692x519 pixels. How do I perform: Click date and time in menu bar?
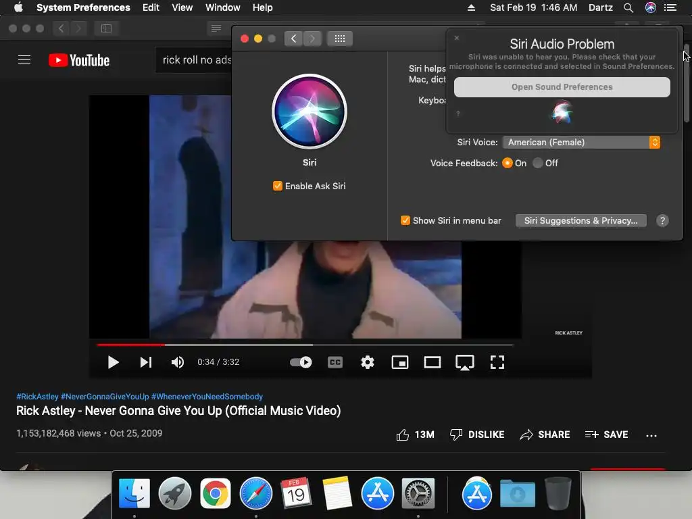click(534, 7)
